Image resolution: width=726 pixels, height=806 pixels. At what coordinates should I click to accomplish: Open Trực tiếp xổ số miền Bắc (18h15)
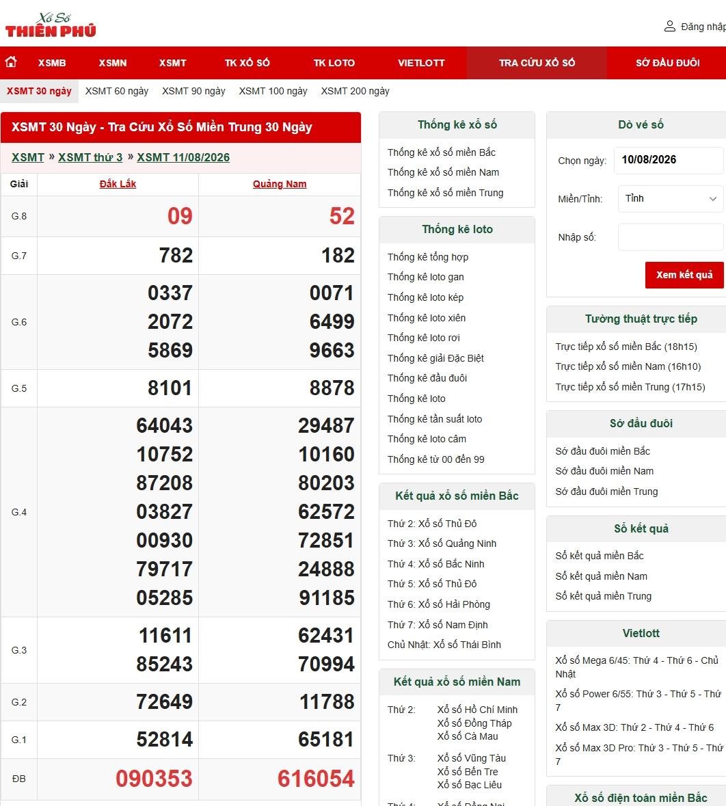click(626, 347)
